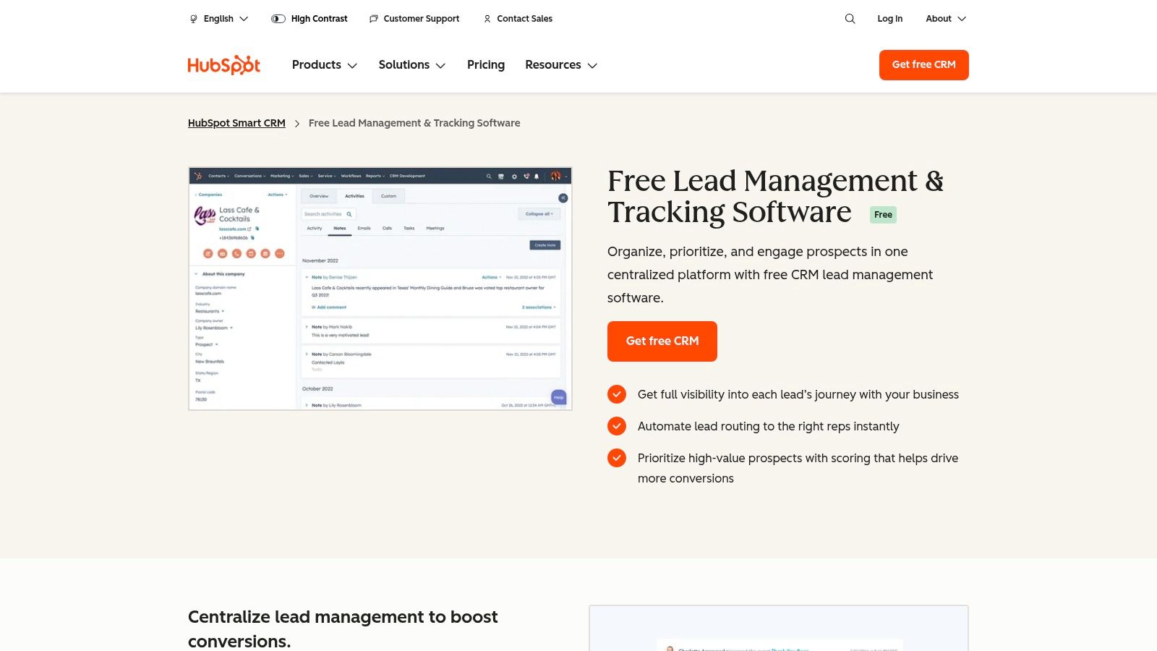Open the HubSpot Smart CRM breadcrumb link
This screenshot has height=651, width=1157.
236,123
